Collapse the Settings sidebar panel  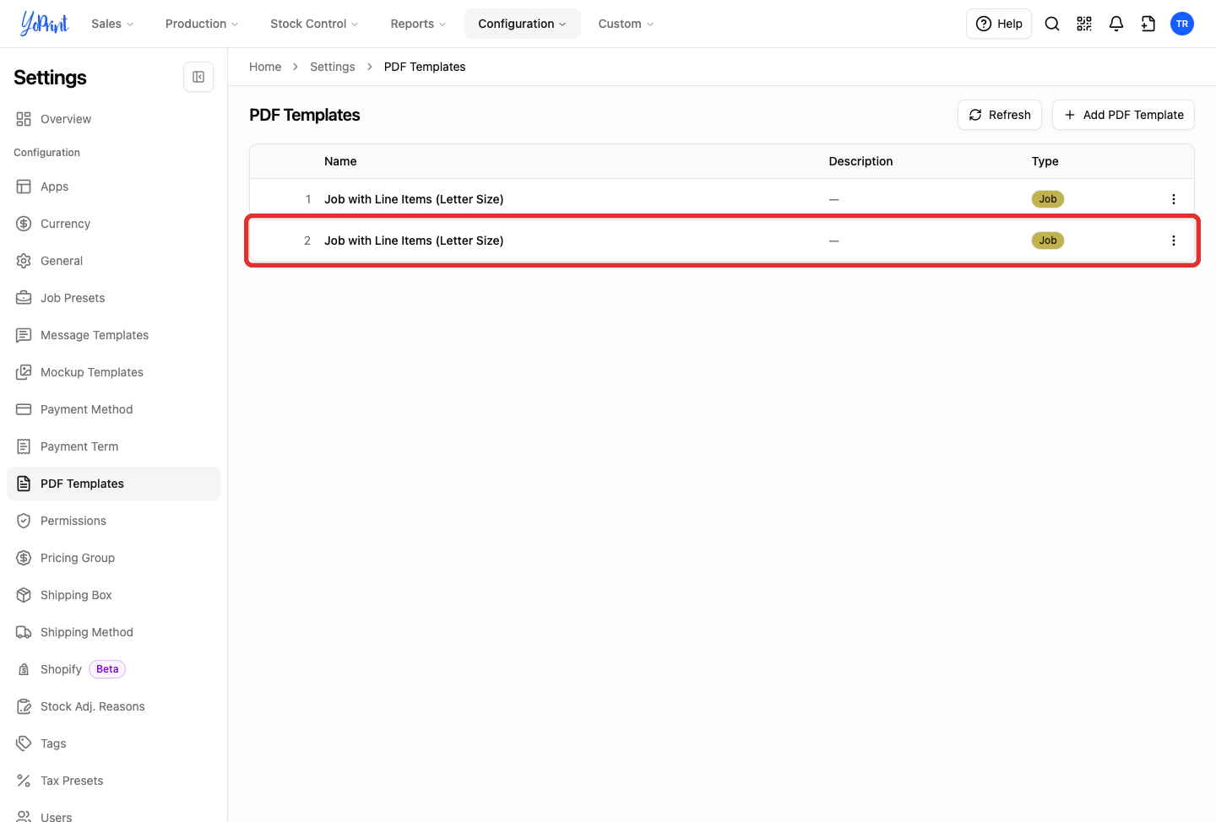tap(198, 77)
